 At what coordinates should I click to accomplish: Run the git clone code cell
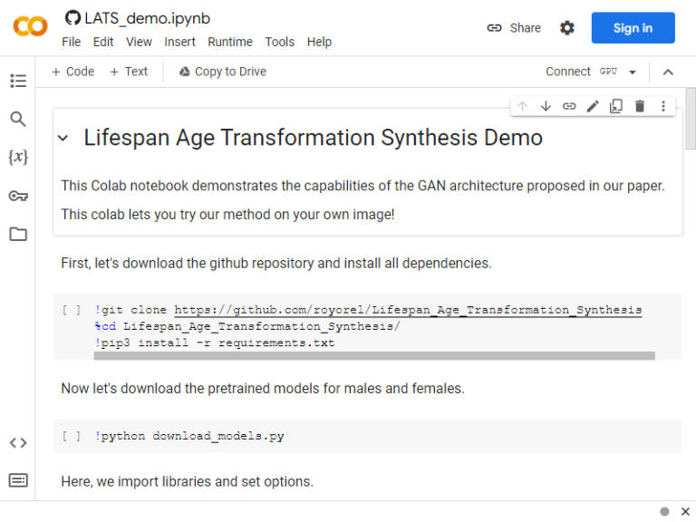tap(72, 310)
